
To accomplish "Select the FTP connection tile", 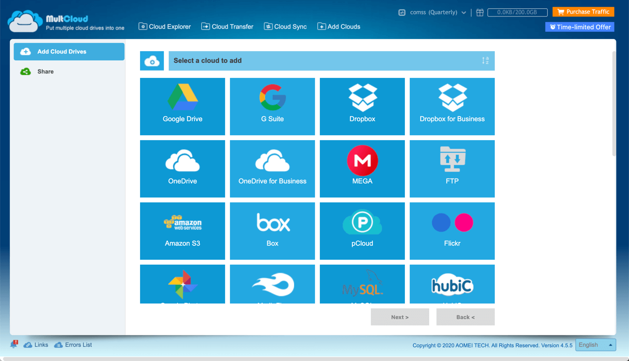I will tap(452, 169).
